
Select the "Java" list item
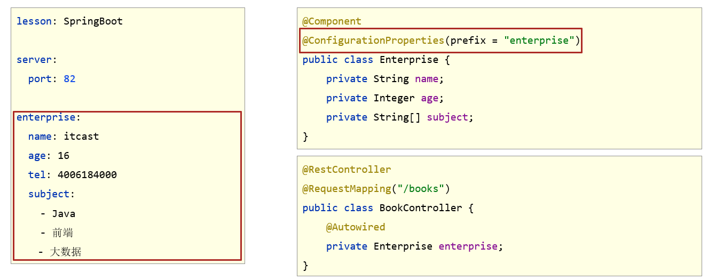click(x=64, y=214)
